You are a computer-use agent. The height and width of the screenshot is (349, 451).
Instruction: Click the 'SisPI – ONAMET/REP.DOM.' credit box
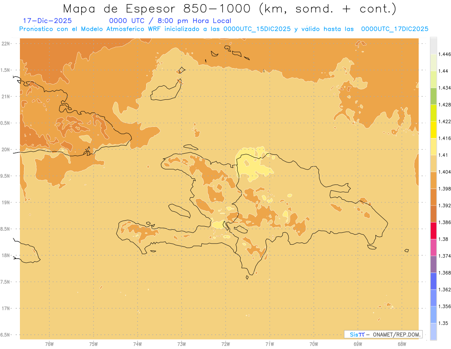point(383,334)
